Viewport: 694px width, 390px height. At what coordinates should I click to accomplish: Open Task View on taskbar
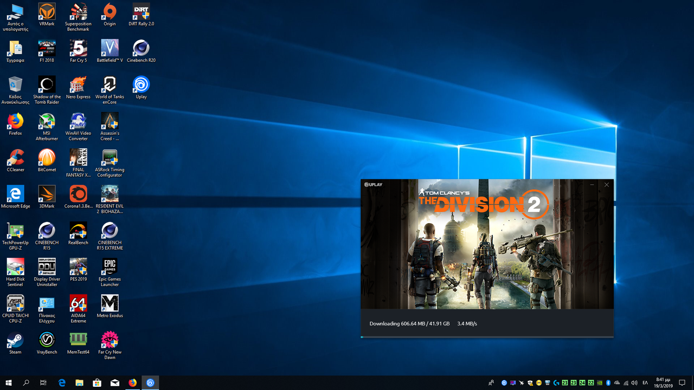43,383
